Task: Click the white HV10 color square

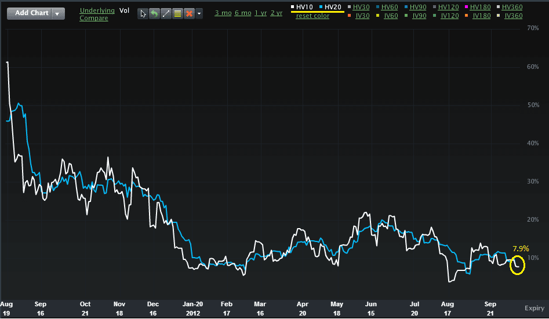Action: (293, 6)
